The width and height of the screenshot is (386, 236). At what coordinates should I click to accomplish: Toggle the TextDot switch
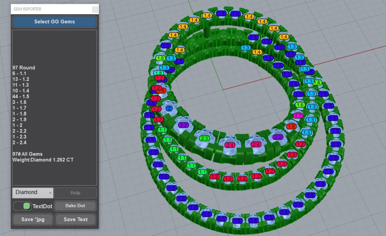23,206
